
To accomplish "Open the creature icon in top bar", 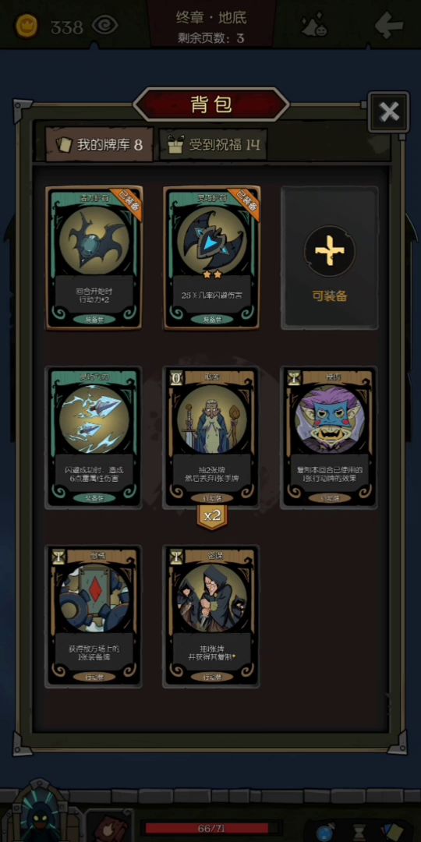I will click(x=315, y=25).
